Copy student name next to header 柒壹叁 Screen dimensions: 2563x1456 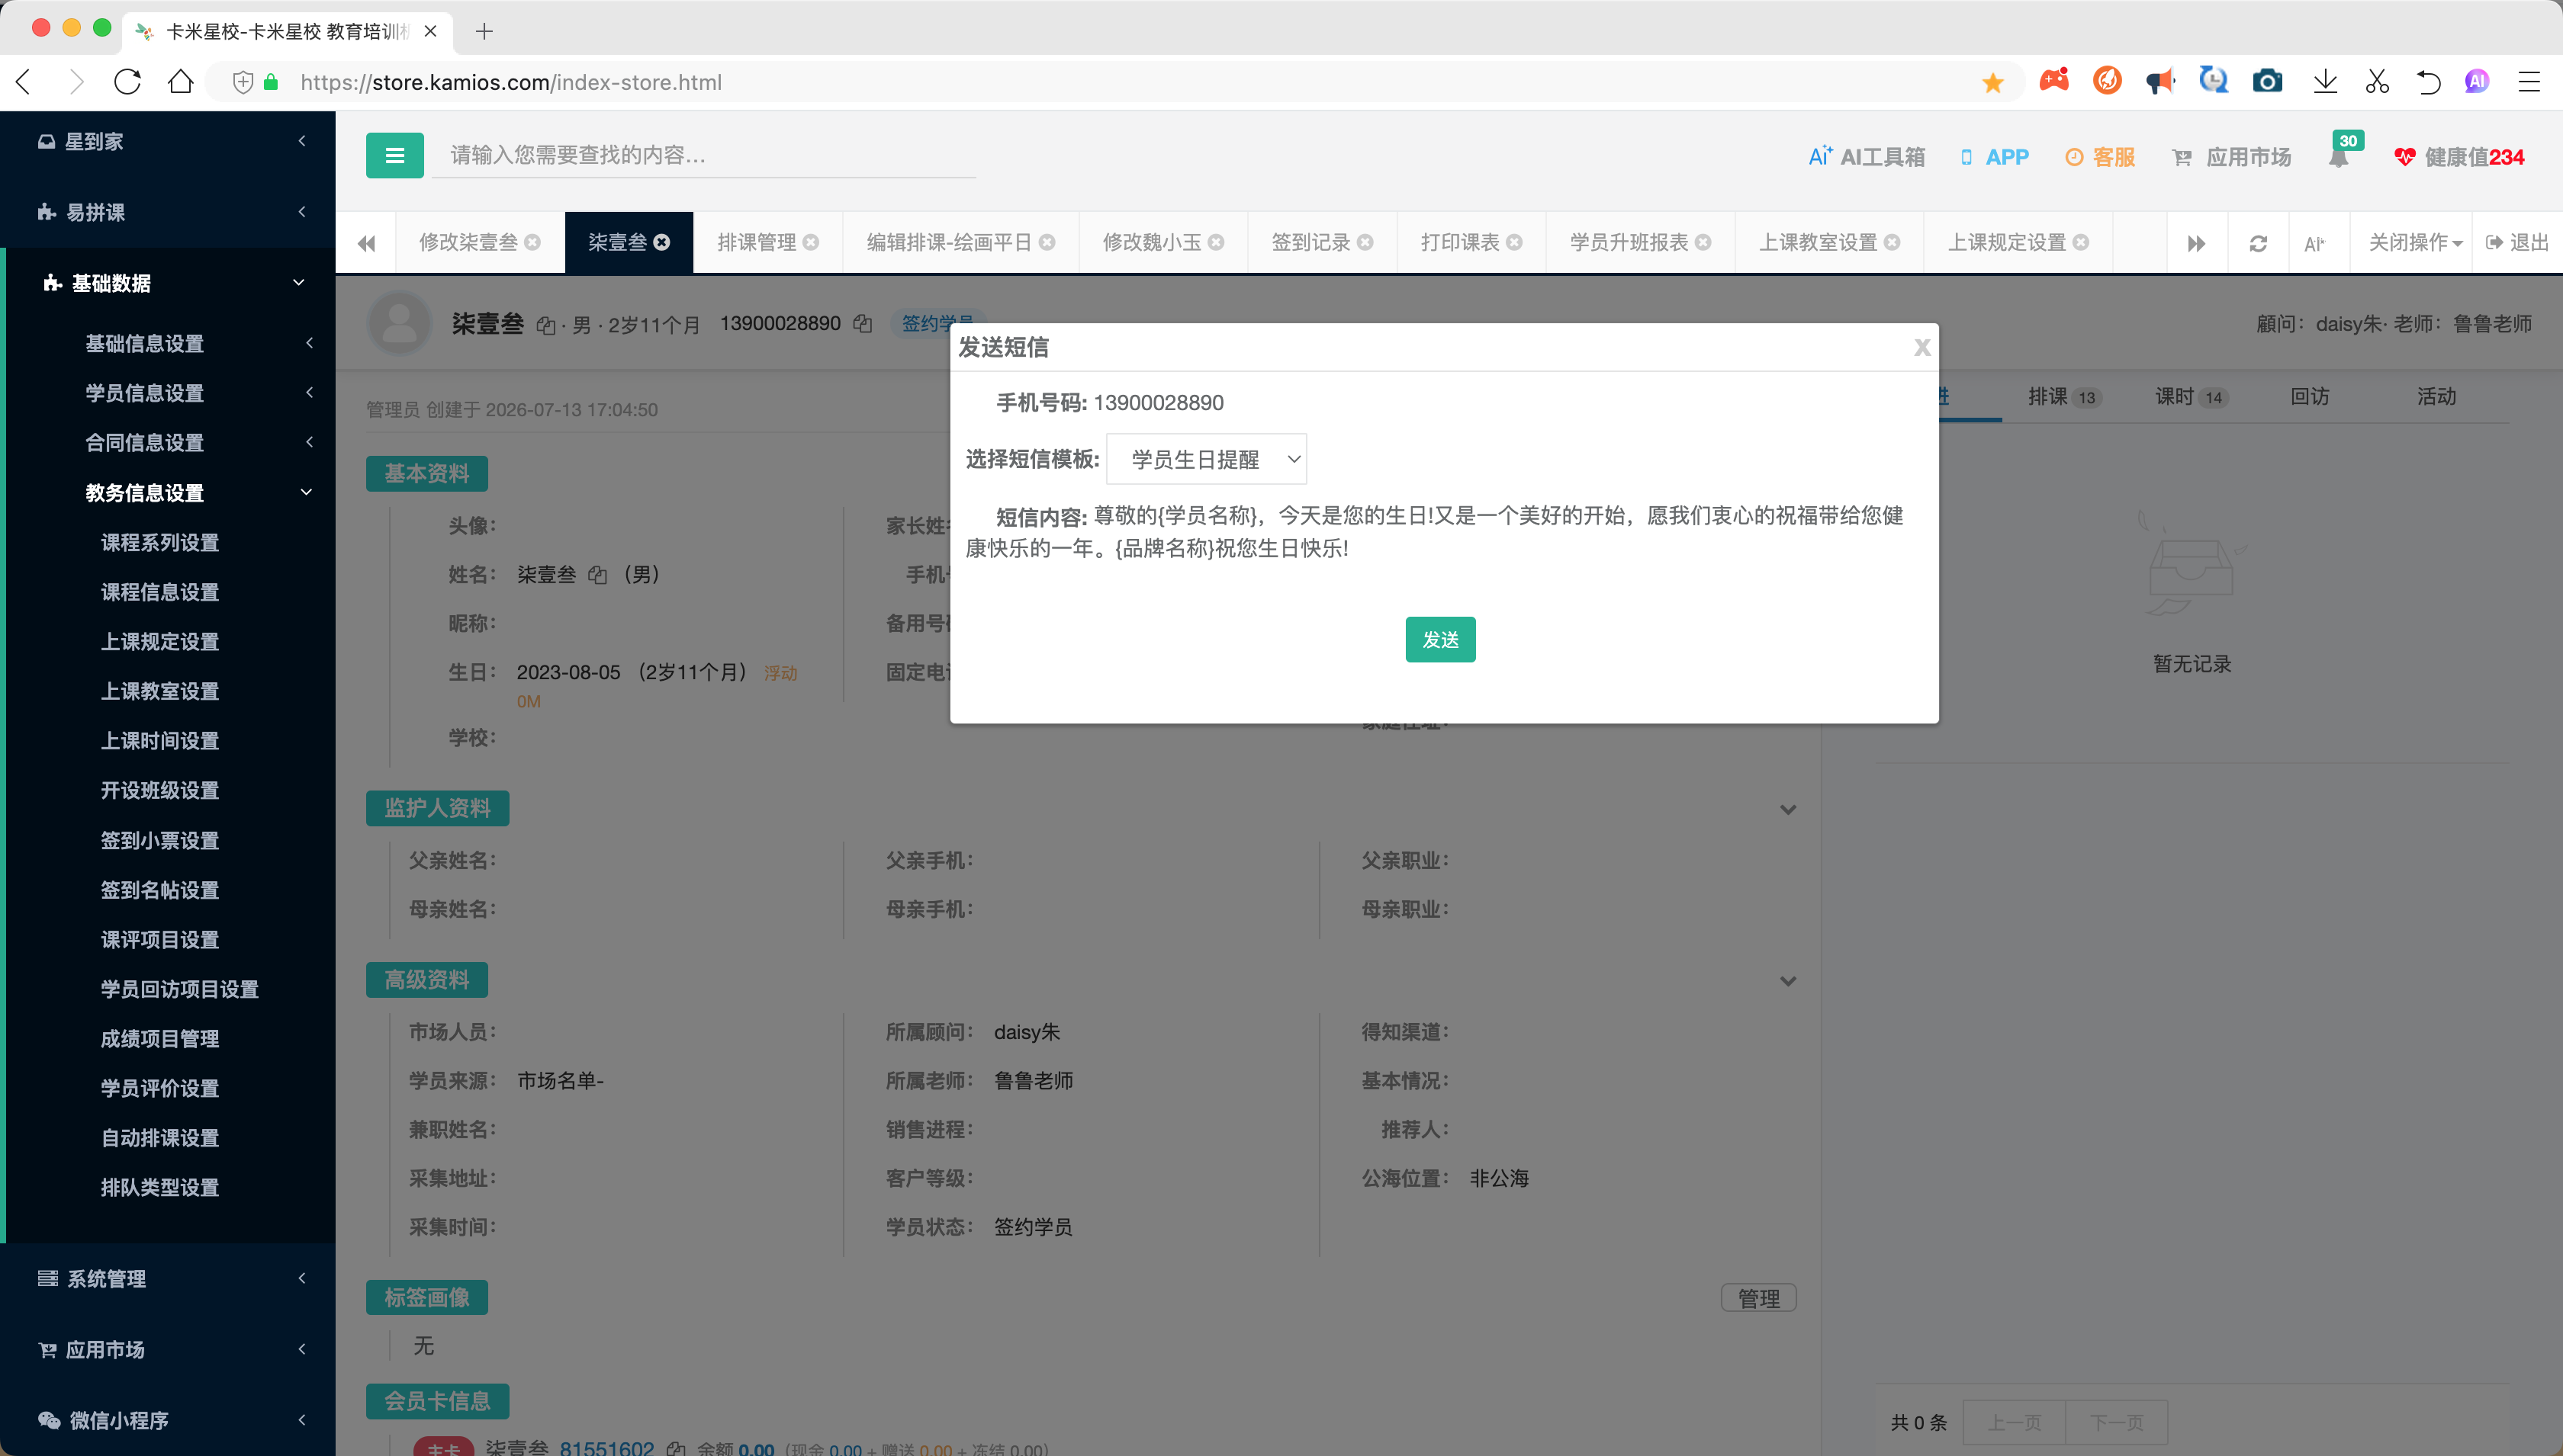coord(545,325)
